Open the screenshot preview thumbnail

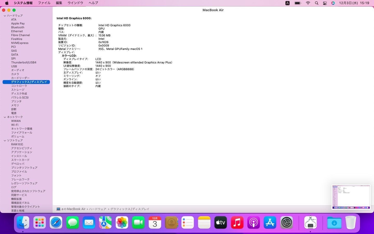tap(351, 197)
